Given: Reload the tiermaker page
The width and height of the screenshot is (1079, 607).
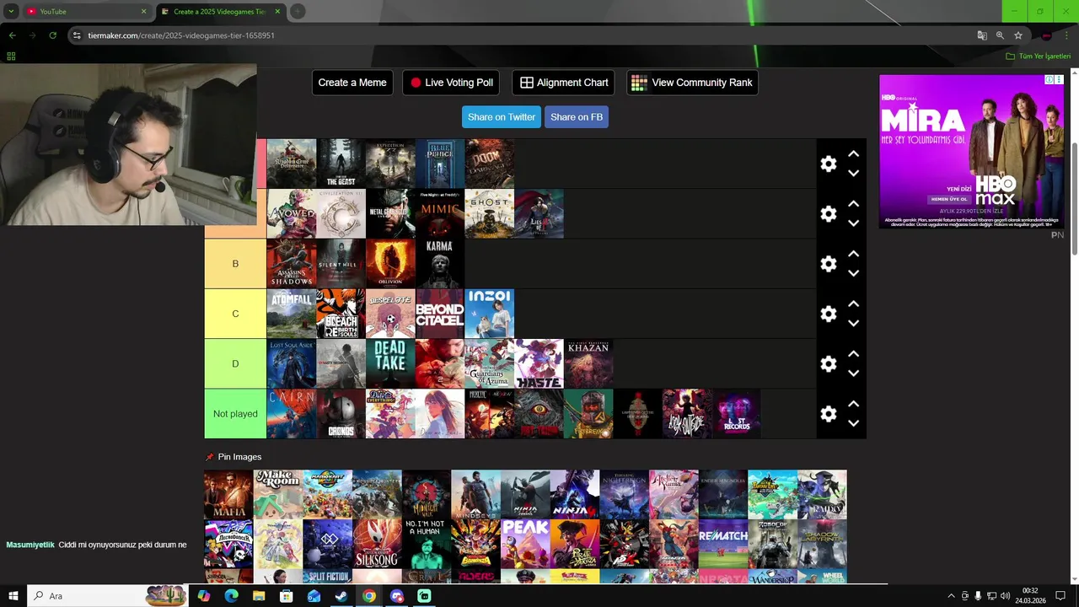Looking at the screenshot, I should (52, 35).
